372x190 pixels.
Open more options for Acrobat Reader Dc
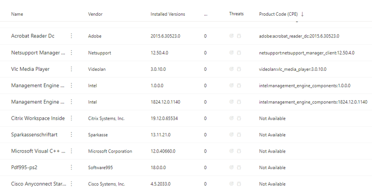click(71, 36)
